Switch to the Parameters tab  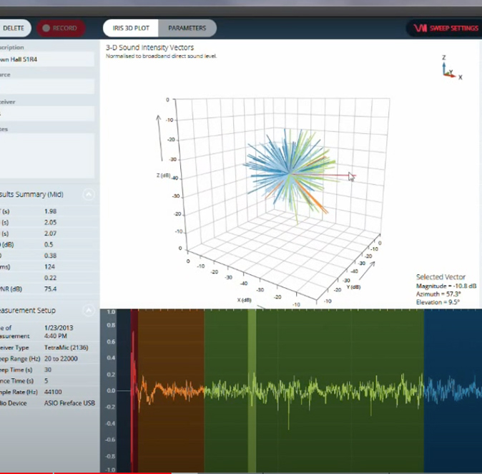point(187,29)
